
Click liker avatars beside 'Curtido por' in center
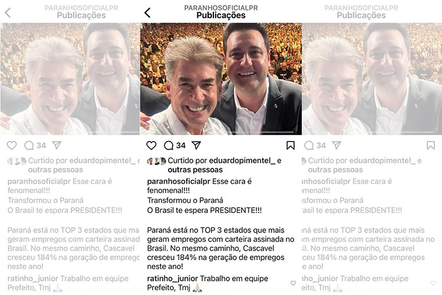156,161
